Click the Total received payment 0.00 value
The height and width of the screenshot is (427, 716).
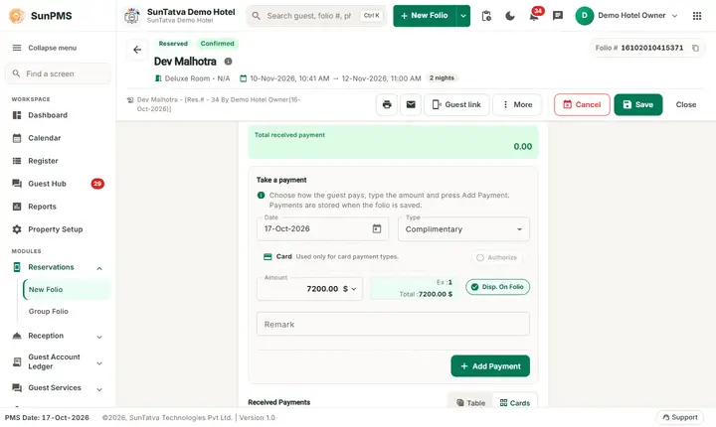[522, 146]
